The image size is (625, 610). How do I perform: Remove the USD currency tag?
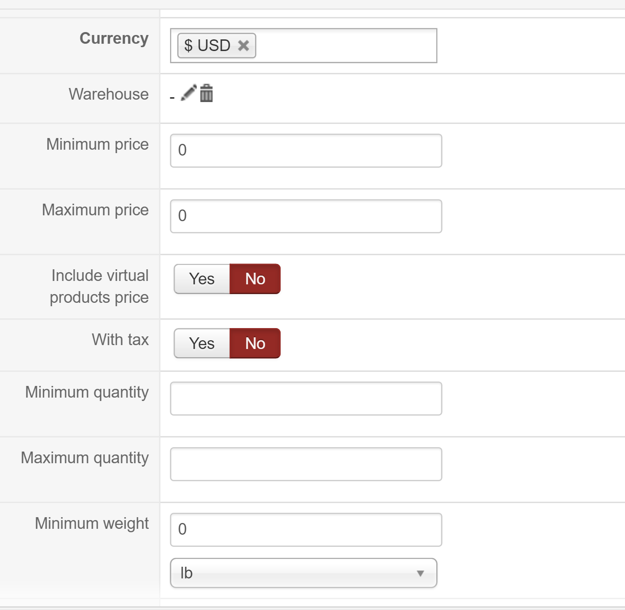pyautogui.click(x=244, y=46)
